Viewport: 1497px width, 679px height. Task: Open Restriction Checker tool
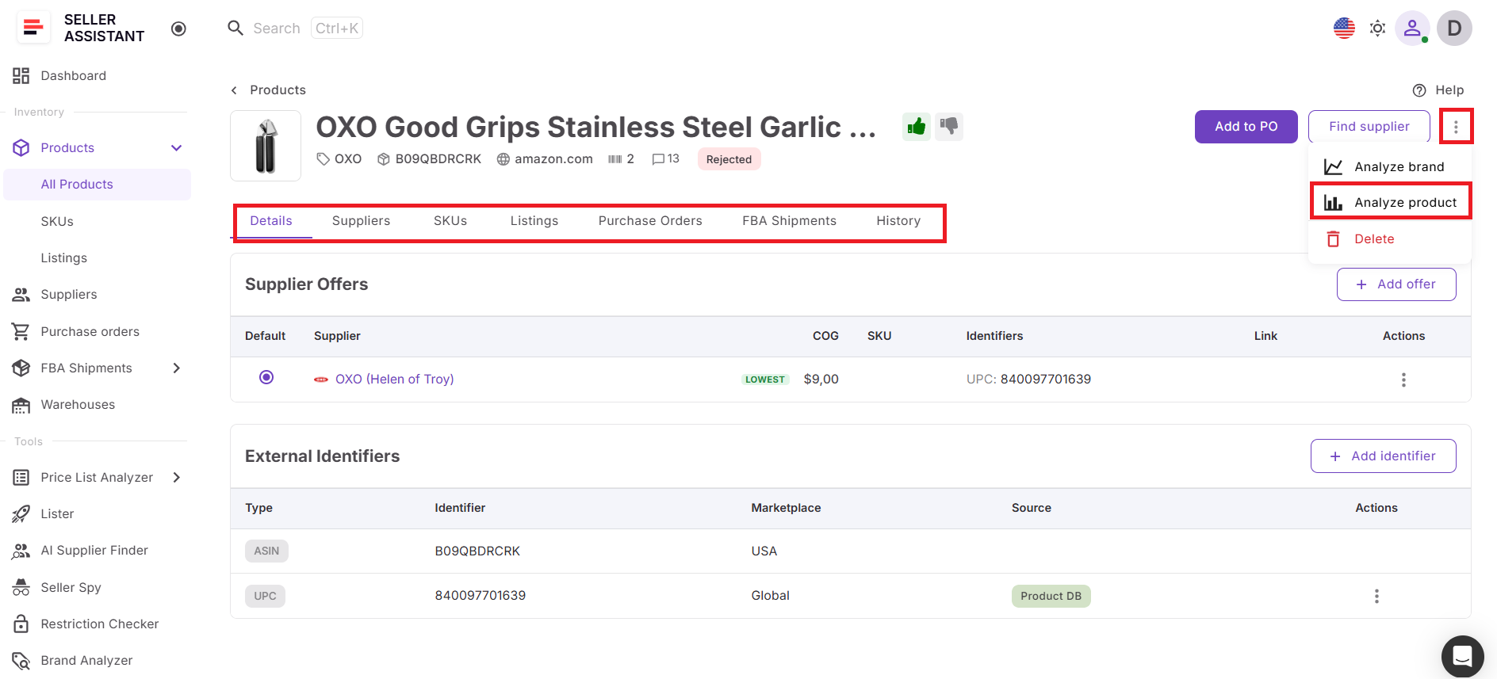(x=99, y=624)
